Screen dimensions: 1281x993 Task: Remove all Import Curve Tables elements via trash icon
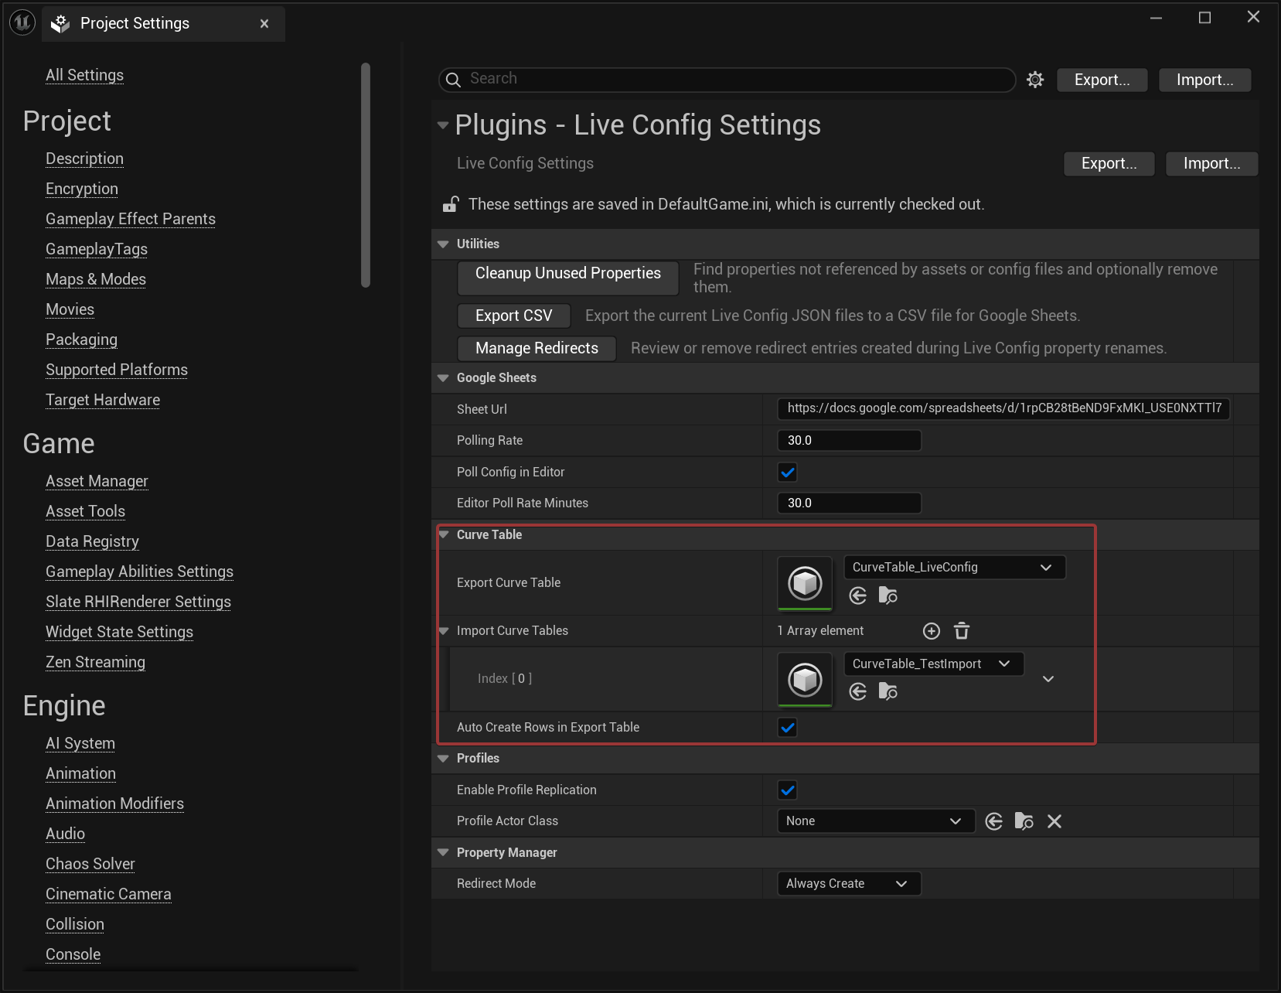tap(962, 631)
